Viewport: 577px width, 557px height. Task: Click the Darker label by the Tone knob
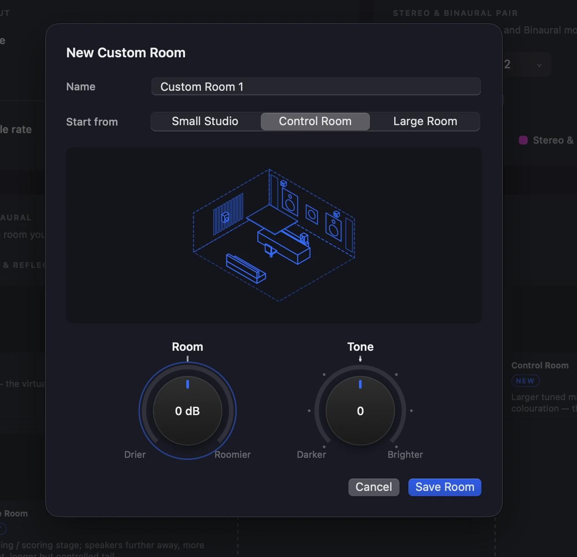click(x=311, y=454)
